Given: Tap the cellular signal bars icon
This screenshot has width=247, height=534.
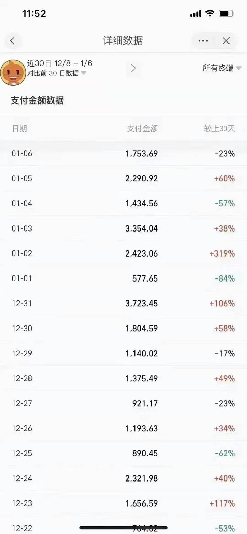Looking at the screenshot, I should 196,14.
